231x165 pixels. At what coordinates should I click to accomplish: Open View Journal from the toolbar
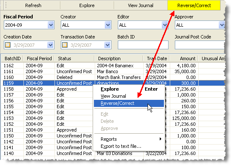click(140, 5)
